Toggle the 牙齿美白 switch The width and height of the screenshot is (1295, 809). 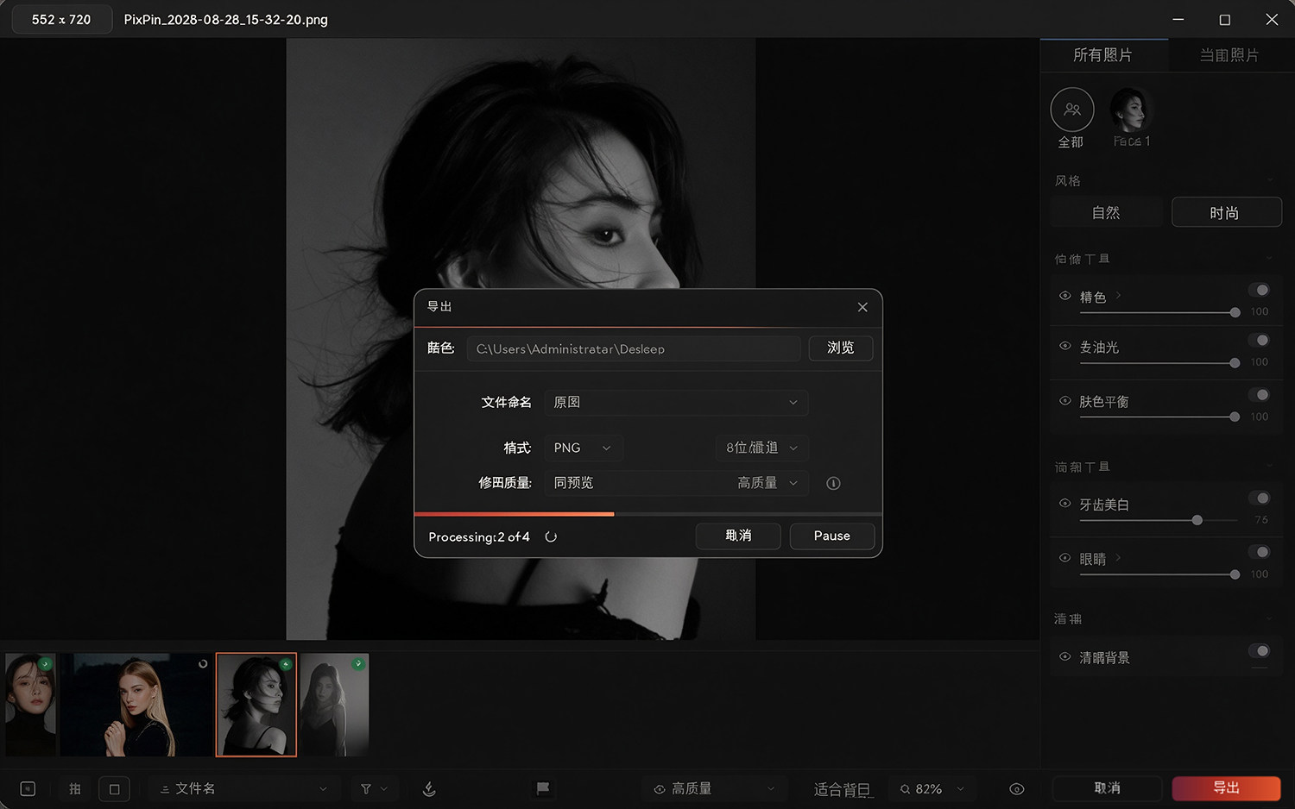[1260, 499]
